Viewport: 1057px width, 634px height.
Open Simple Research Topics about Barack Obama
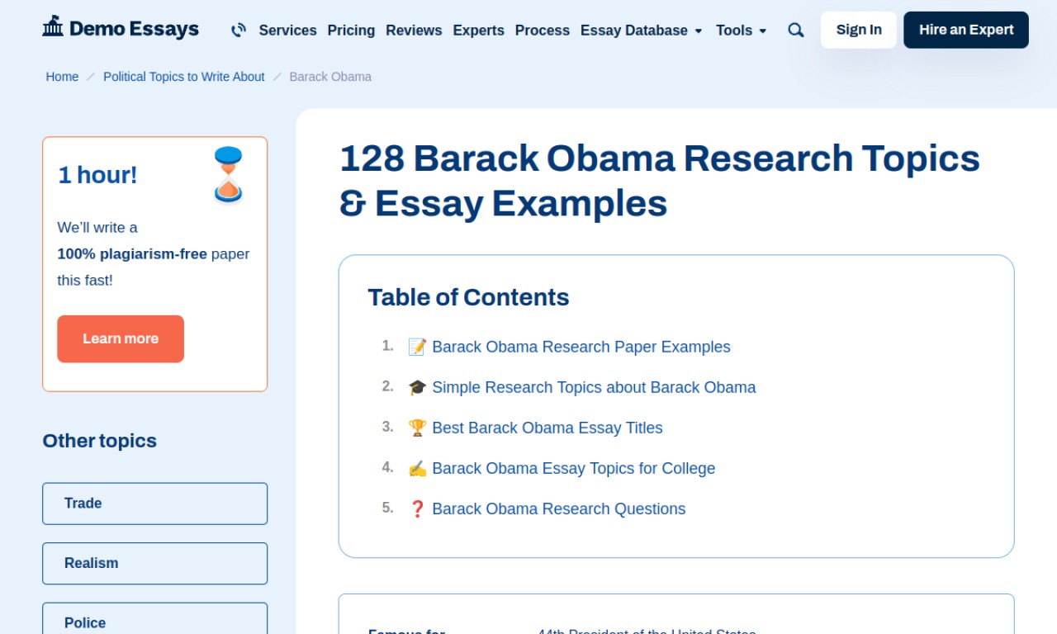pos(594,387)
